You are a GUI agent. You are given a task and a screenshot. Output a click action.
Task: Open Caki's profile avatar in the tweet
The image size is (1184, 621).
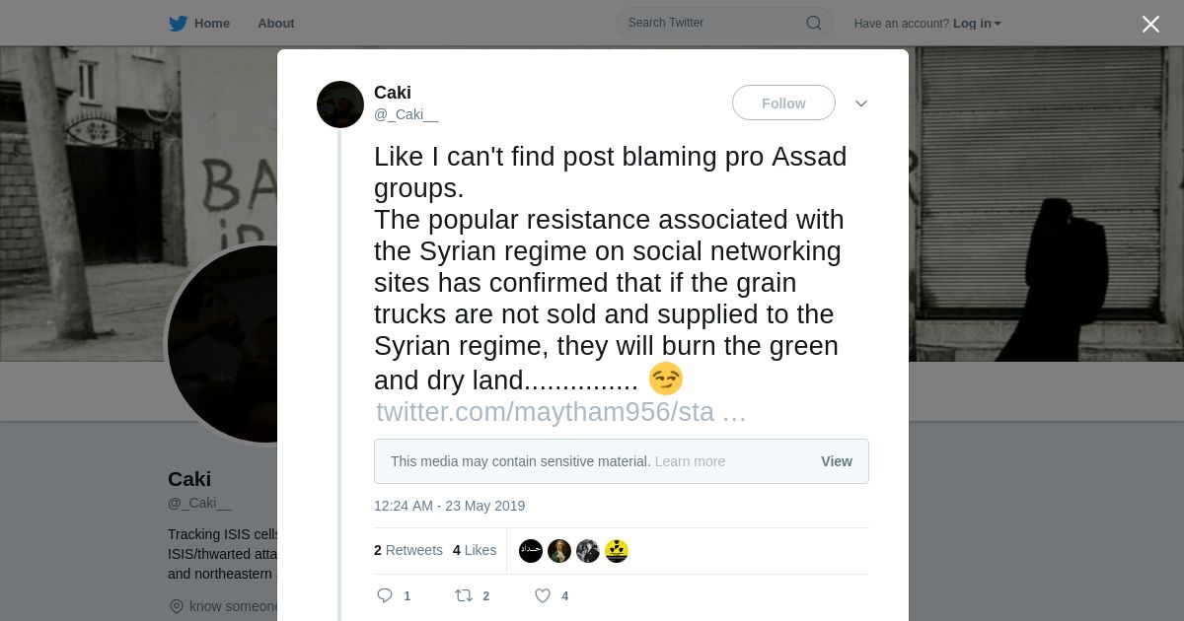pos(340,104)
